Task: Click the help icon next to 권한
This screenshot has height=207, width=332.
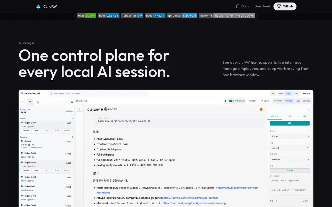Action: coord(308,166)
